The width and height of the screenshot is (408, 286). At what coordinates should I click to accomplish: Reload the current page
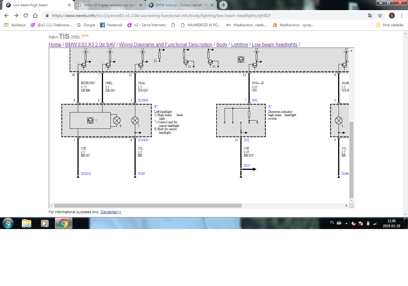coord(26,16)
